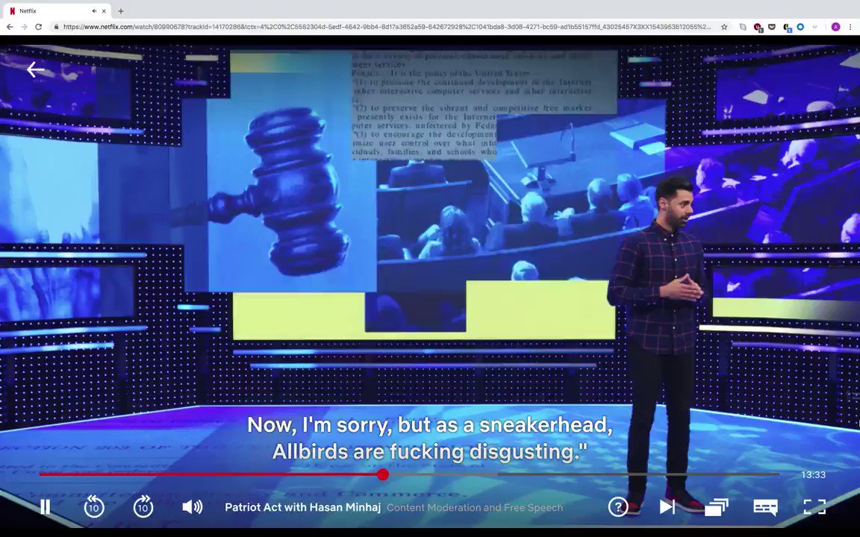Image resolution: width=860 pixels, height=537 pixels.
Task: Skip forward 10 seconds
Action: [x=143, y=507]
